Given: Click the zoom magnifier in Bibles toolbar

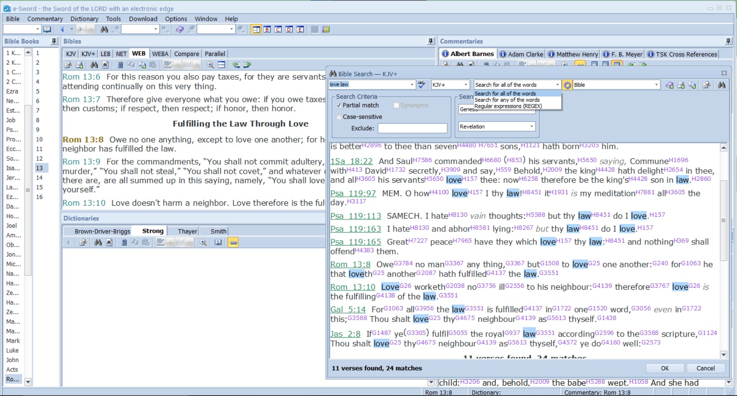Looking at the screenshot, I should [210, 65].
